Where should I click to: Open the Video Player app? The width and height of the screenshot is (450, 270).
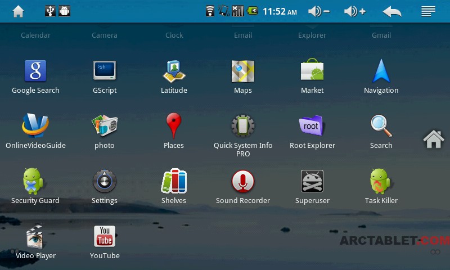[x=35, y=236]
